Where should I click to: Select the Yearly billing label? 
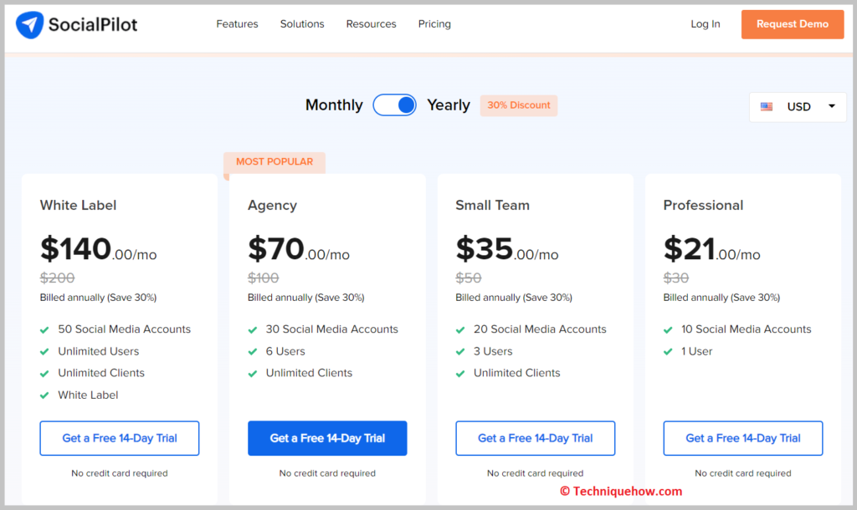click(x=449, y=105)
